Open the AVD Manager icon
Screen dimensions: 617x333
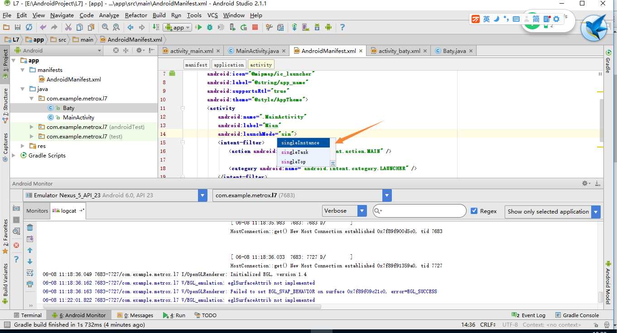(306, 27)
